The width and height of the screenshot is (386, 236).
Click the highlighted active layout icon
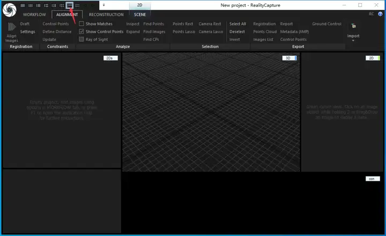(x=70, y=5)
